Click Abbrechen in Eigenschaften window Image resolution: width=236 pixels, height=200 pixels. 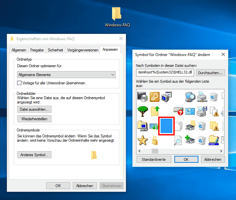click(85, 186)
